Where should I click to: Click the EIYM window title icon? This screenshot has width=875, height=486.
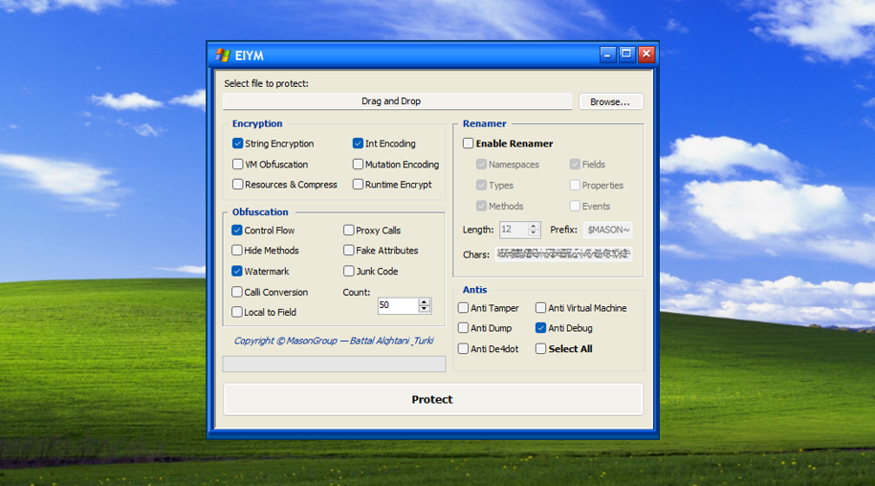pyautogui.click(x=223, y=55)
